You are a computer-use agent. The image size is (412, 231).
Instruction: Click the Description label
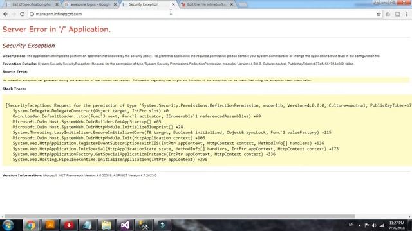click(14, 56)
